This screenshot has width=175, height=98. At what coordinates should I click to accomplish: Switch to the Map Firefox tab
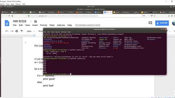24,12
